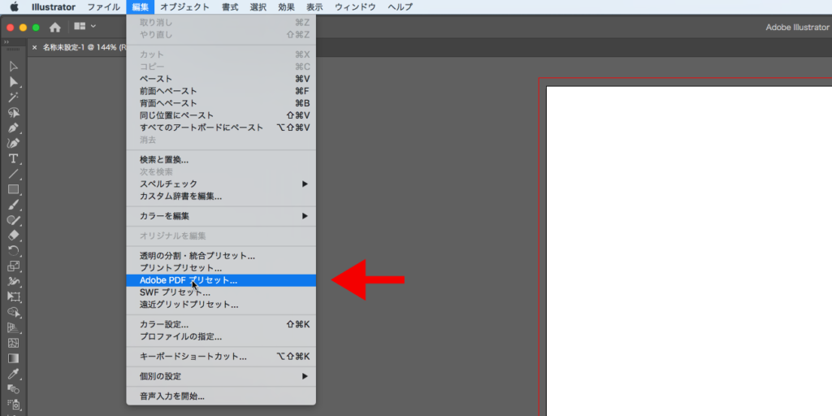832x416 pixels.
Task: Open the 効果 menu
Action: tap(286, 6)
